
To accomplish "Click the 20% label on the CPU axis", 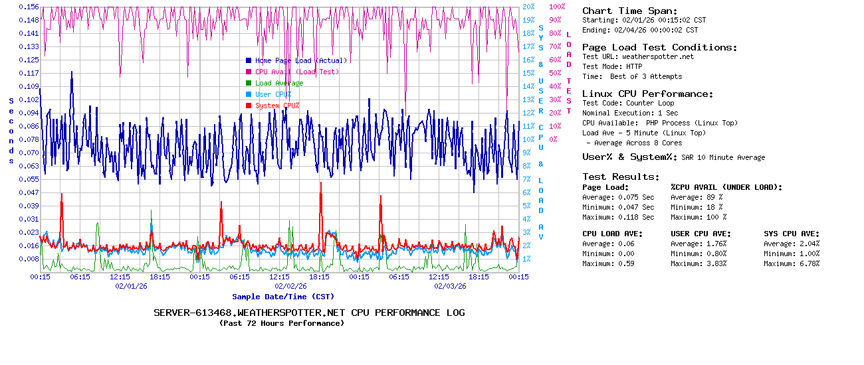I will click(528, 7).
